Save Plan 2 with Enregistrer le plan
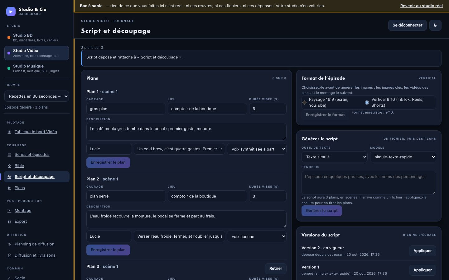Image resolution: width=449 pixels, height=280 pixels. tap(108, 250)
